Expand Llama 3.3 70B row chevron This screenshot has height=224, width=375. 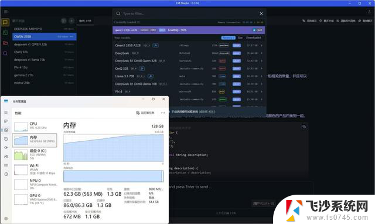262,76
